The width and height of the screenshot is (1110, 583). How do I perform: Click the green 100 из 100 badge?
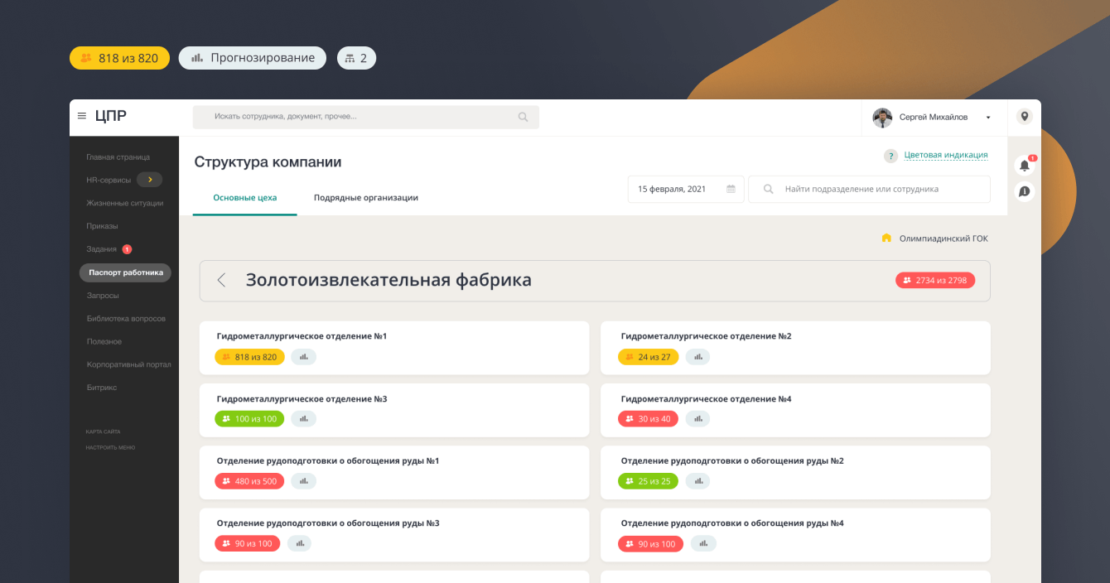point(249,419)
